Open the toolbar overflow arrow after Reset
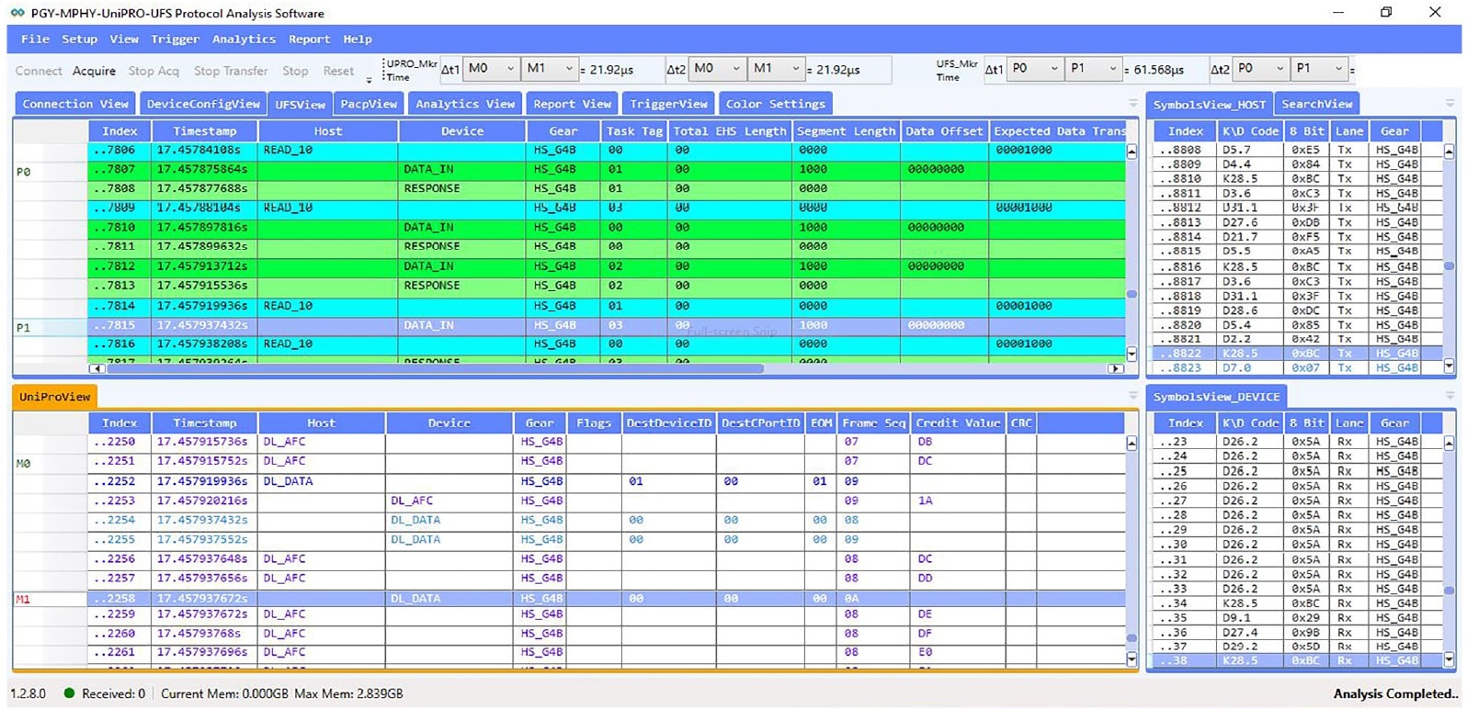Viewport: 1467px width, 709px height. point(370,79)
